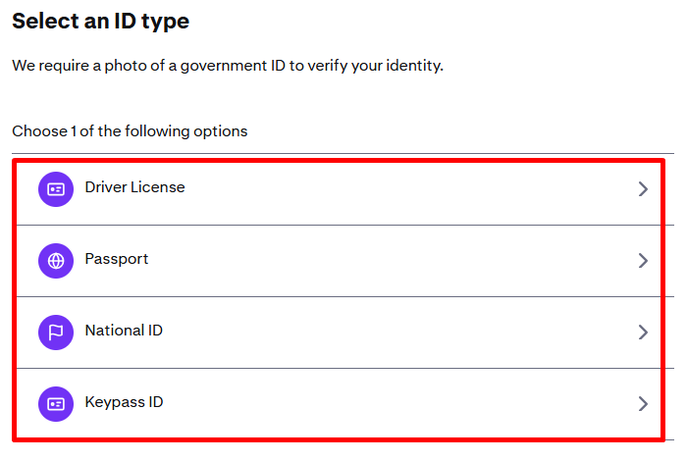Click the Passport globe icon
The height and width of the screenshot is (461, 687).
(56, 261)
